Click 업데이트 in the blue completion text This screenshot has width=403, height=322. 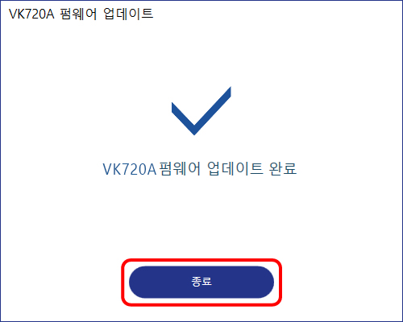[x=235, y=169]
